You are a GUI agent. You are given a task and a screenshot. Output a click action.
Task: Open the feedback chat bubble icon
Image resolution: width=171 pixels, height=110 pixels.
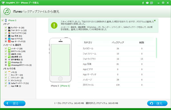147,3
